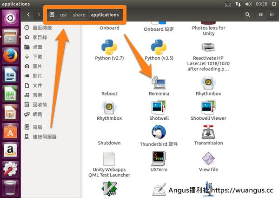The height and width of the screenshot is (198, 279).
Task: Open Ubuntu Software from launcher
Action: click(x=10, y=131)
